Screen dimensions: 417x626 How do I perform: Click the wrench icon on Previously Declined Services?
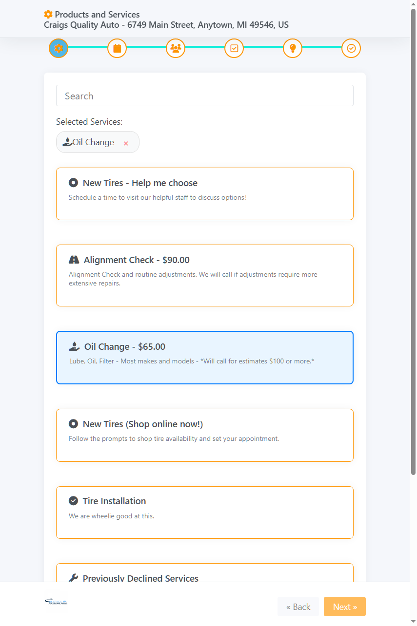coord(73,578)
